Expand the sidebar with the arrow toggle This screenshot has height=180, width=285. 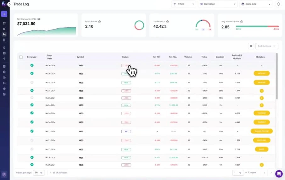[x=9, y=4]
